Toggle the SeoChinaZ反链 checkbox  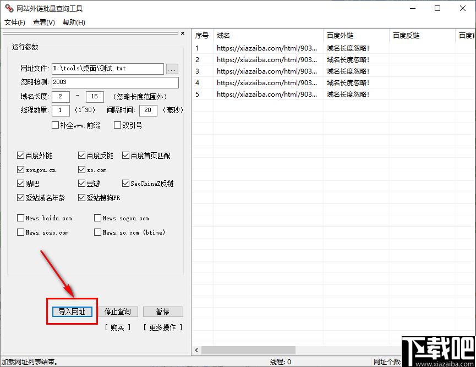125,183
